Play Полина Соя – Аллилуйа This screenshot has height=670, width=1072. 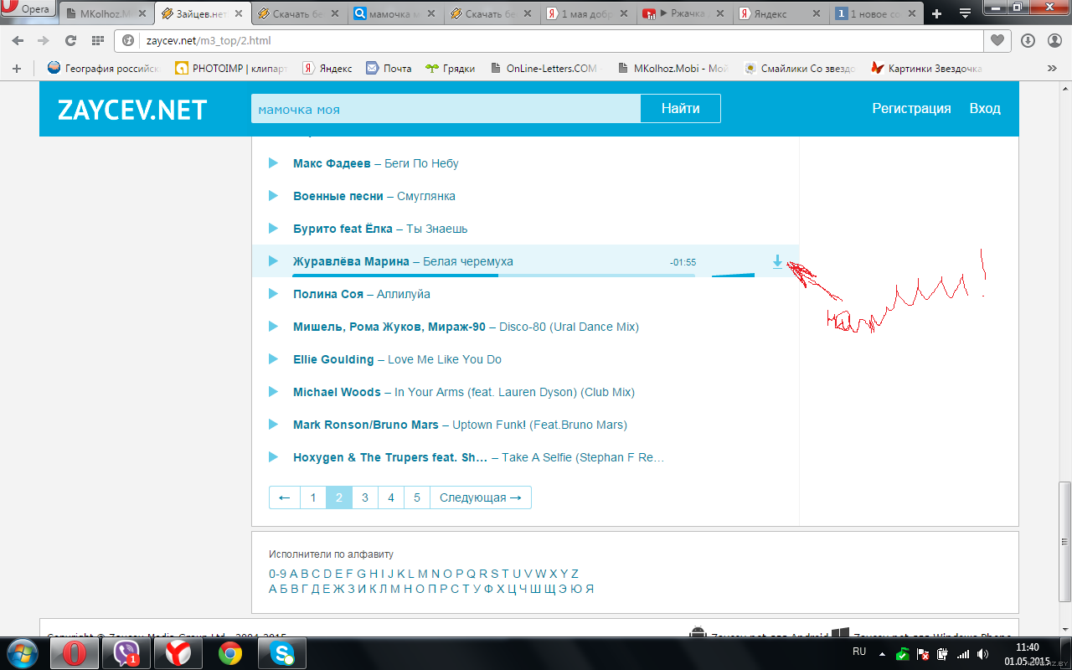273,294
